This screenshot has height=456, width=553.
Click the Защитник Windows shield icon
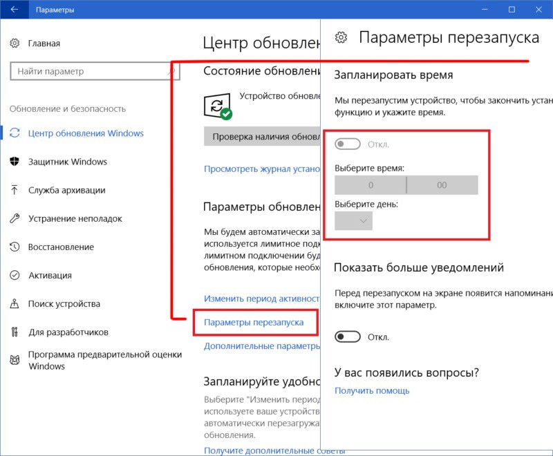pyautogui.click(x=15, y=162)
